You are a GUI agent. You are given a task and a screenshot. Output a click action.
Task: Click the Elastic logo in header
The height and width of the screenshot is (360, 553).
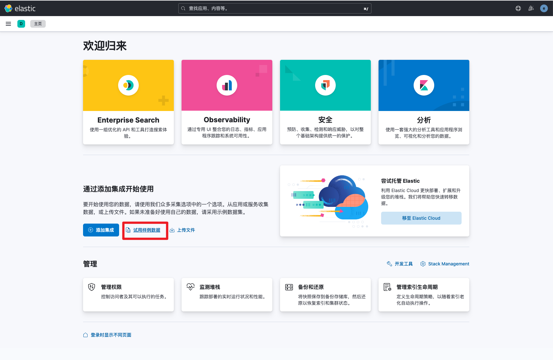(x=20, y=8)
